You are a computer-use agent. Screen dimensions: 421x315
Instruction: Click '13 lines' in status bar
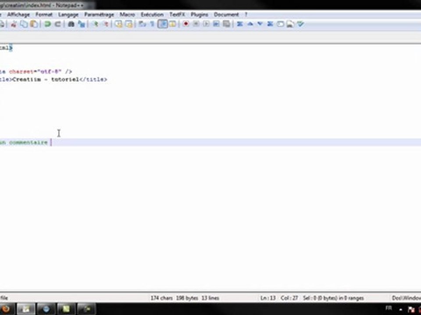[x=210, y=298]
